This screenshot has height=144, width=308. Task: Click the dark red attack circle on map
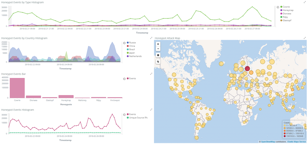click(247, 68)
